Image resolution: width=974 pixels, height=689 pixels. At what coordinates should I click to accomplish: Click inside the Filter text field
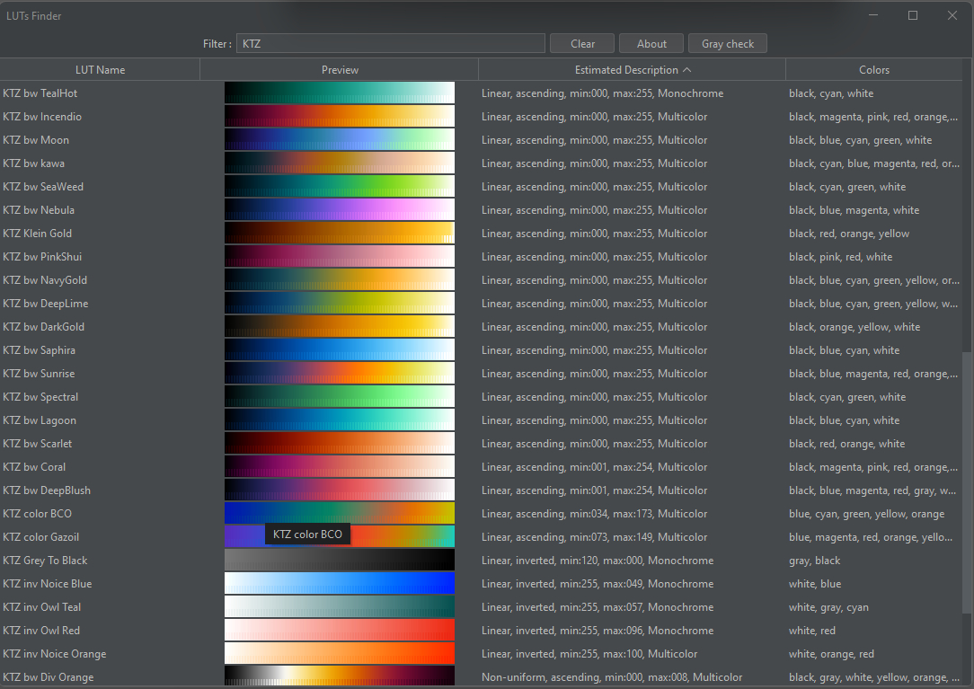tap(390, 43)
